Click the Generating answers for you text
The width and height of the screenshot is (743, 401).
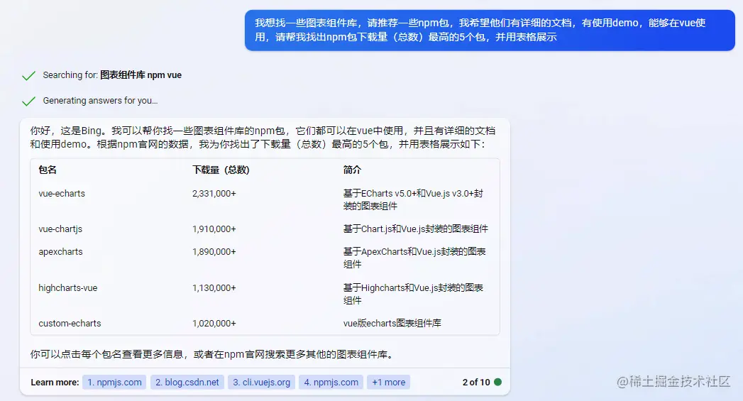click(100, 101)
